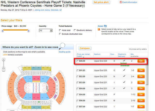Check the Electronic delivery option

75,30
